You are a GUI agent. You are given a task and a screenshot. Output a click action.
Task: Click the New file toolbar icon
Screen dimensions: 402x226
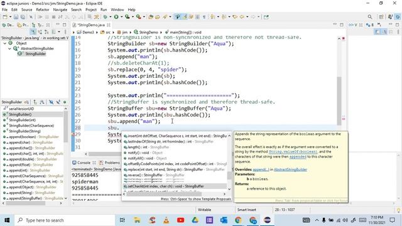(5, 17)
